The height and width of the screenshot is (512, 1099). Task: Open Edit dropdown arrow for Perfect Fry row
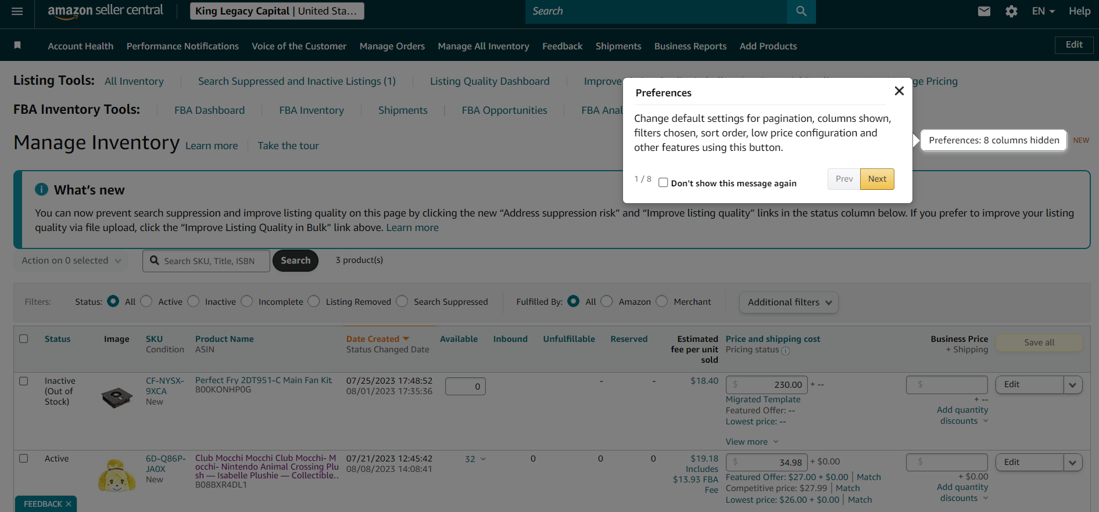[x=1073, y=384]
